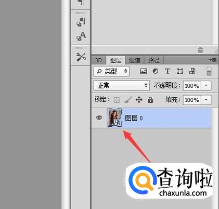Open the Paragraph Styles panel icon
The width and height of the screenshot is (219, 209).
[81, 22]
